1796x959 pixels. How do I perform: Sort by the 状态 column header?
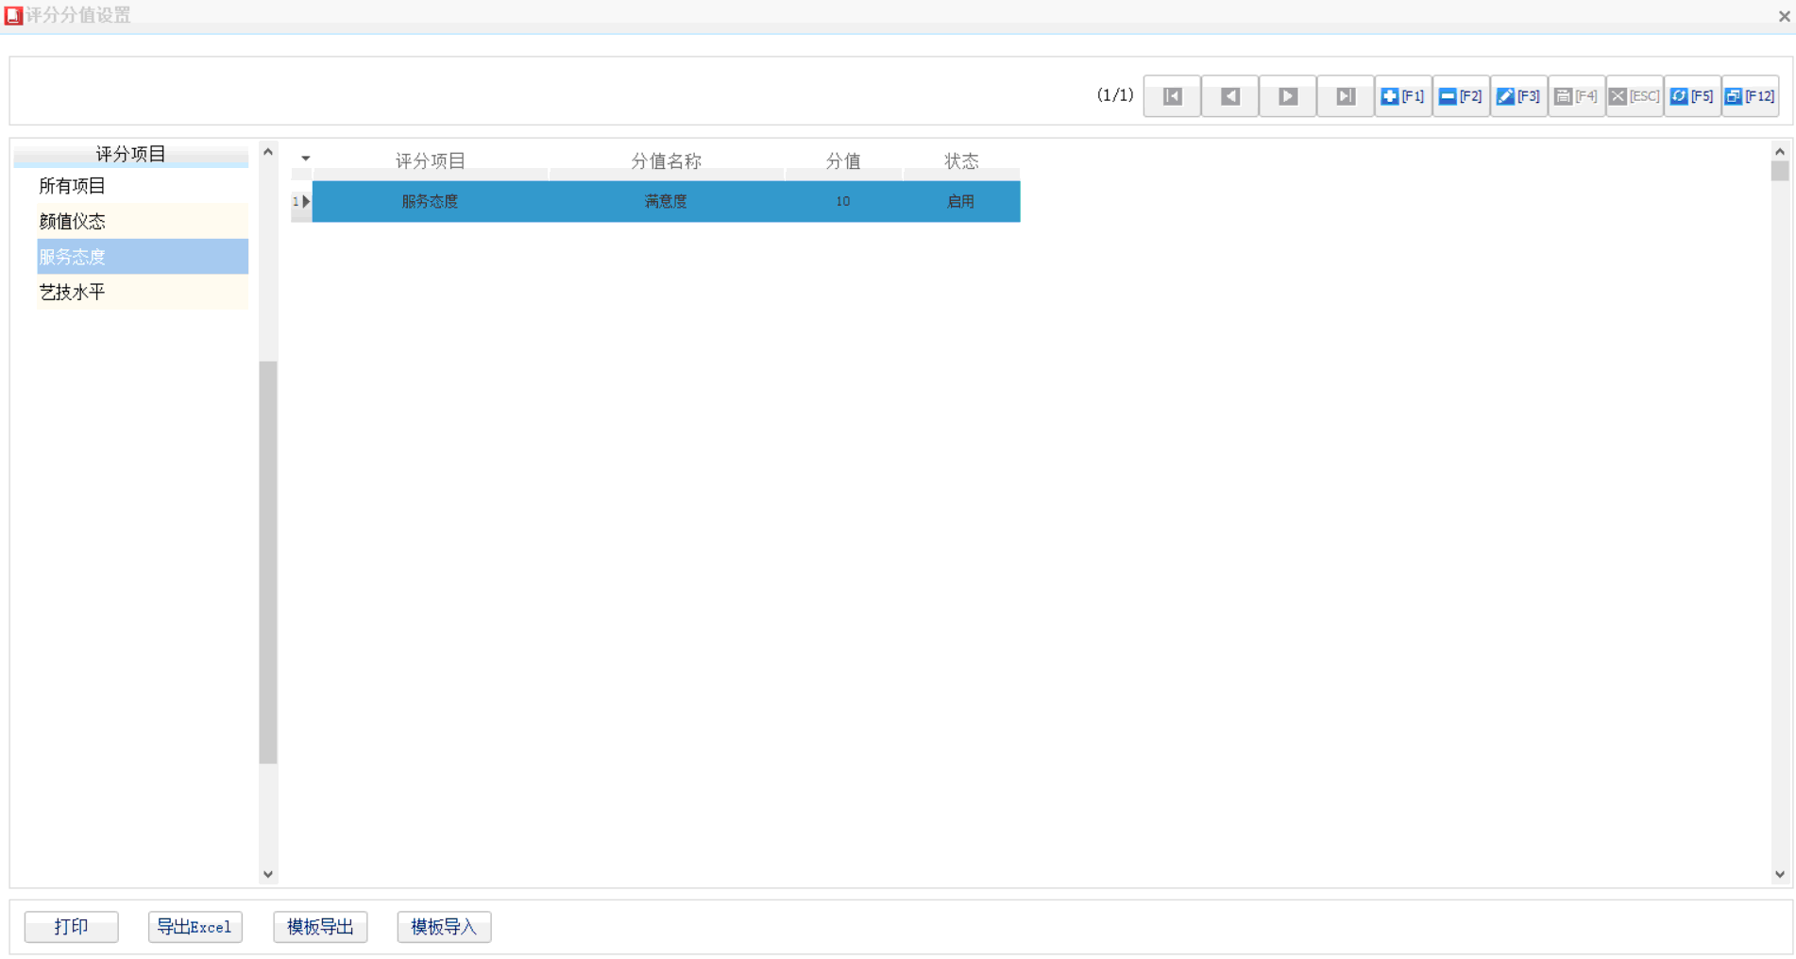[961, 161]
